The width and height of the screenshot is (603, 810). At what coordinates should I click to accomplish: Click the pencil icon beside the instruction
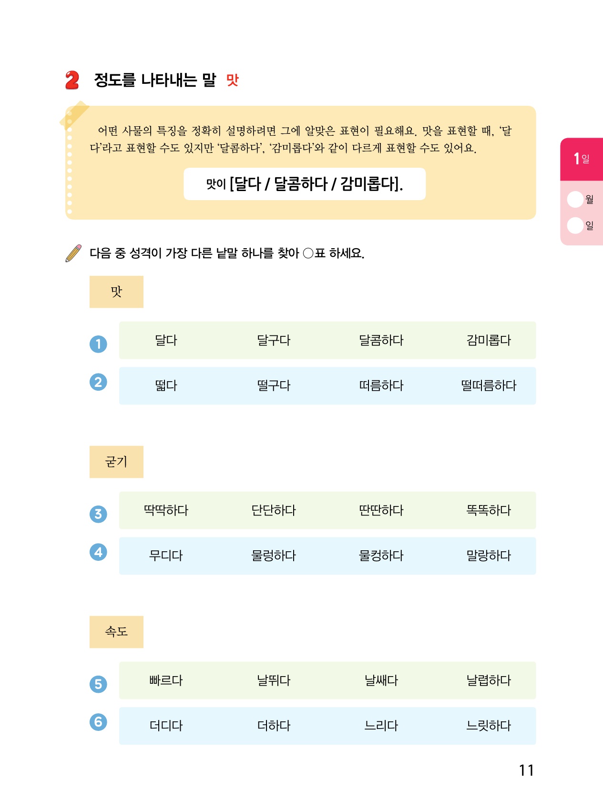pos(73,253)
